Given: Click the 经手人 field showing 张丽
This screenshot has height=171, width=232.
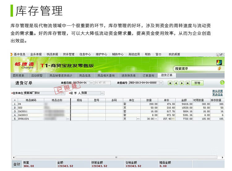Looking at the screenshot, I should click(91, 93).
